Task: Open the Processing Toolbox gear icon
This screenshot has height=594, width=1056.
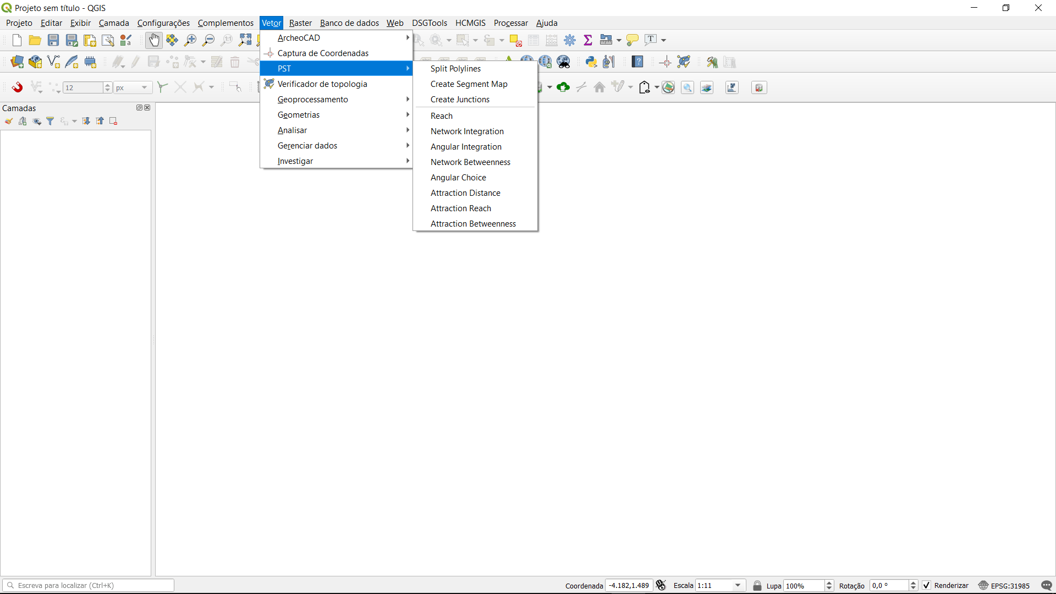Action: tap(570, 40)
